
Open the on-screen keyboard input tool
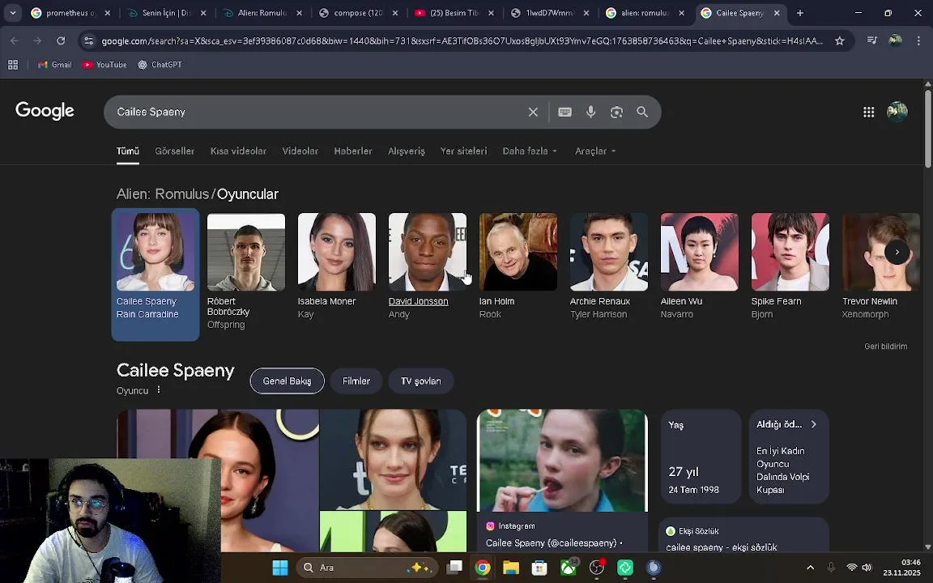point(564,112)
